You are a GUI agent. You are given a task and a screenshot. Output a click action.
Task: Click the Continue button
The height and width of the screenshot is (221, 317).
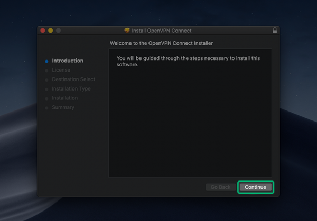[256, 187]
